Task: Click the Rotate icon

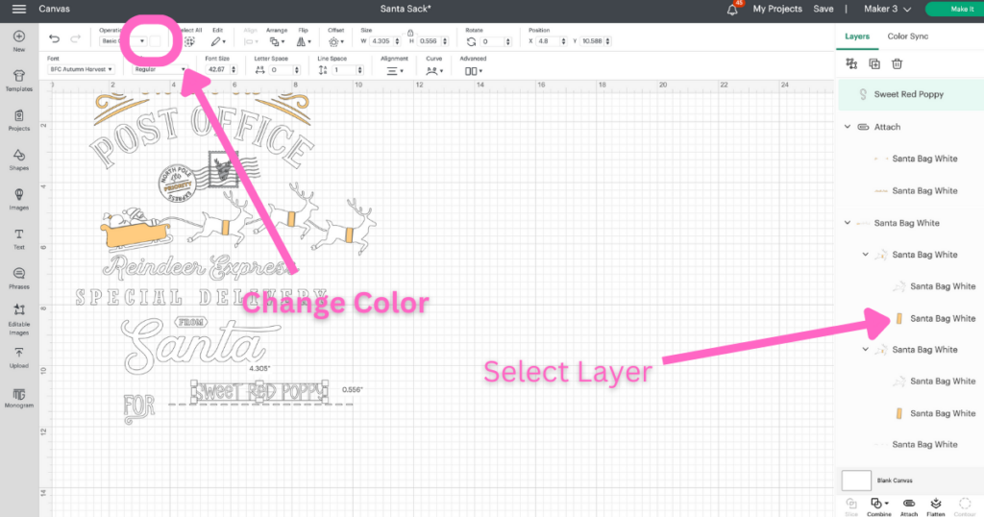Action: point(471,41)
